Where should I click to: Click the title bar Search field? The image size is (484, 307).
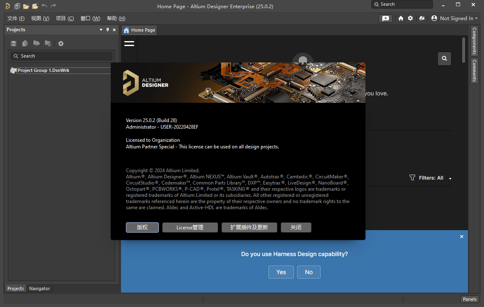pyautogui.click(x=402, y=4)
